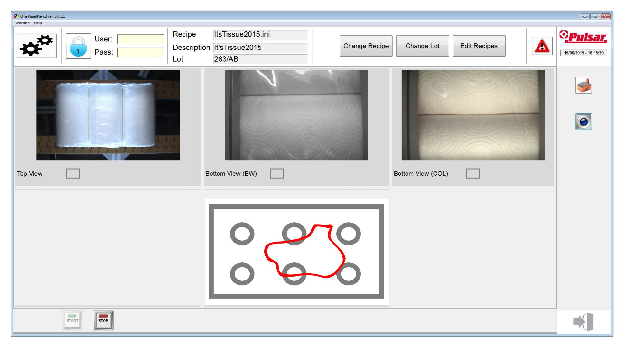This screenshot has width=618, height=347.
Task: Click the Description field It'sTissue2015
Action: point(260,48)
